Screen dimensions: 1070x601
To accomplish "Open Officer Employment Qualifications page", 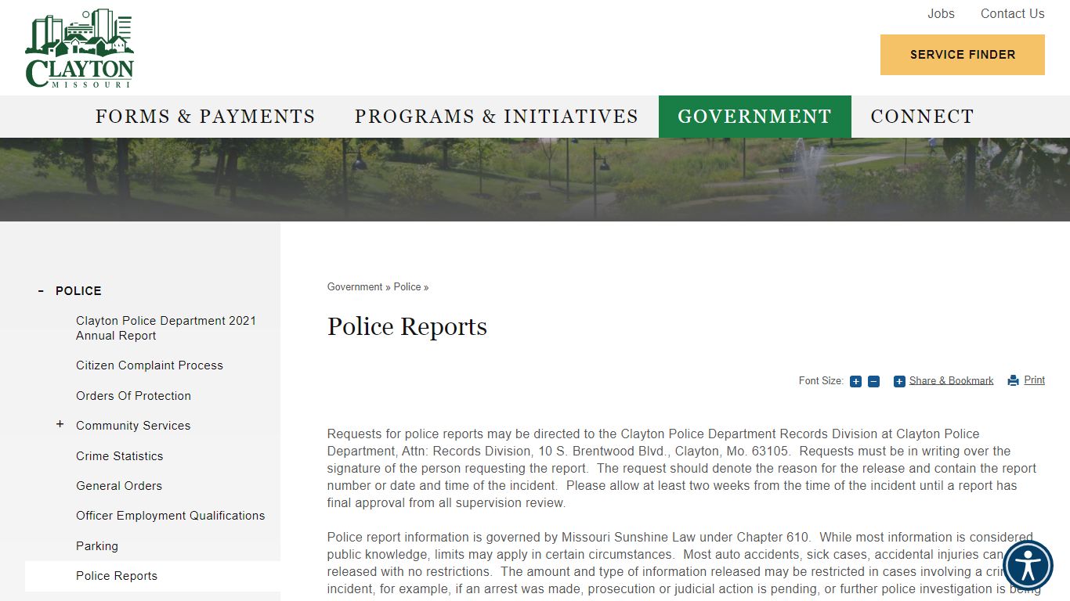I will point(170,516).
